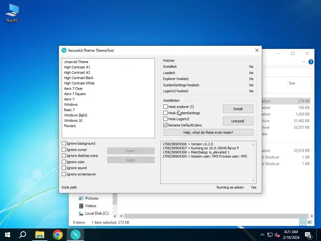Switch Explorer to large icons view
Screen dimensions: 321x241
(x=310, y=222)
